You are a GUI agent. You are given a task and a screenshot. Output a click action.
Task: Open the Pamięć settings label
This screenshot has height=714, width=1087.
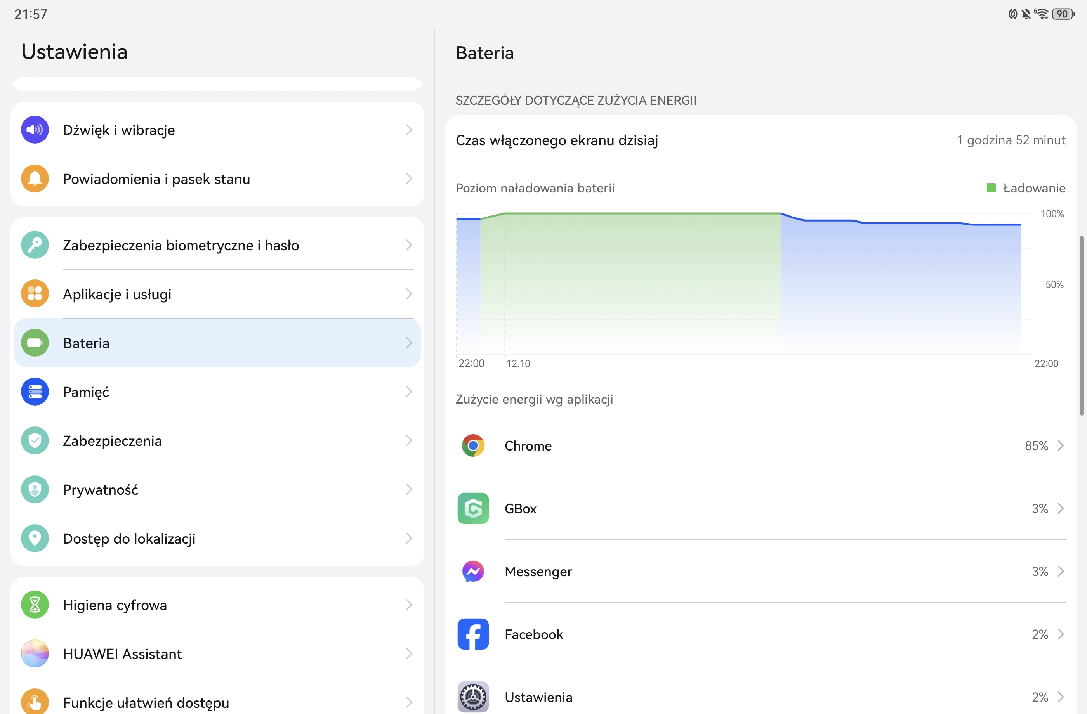[86, 392]
